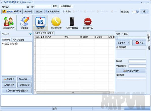Focus the 验证码 input field
151x111 pixels.
pyautogui.click(x=137, y=61)
